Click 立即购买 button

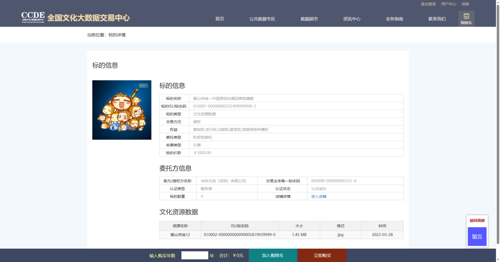coord(322,255)
